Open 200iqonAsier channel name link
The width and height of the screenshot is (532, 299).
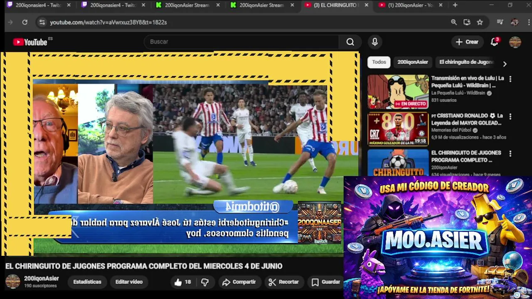tap(41, 279)
